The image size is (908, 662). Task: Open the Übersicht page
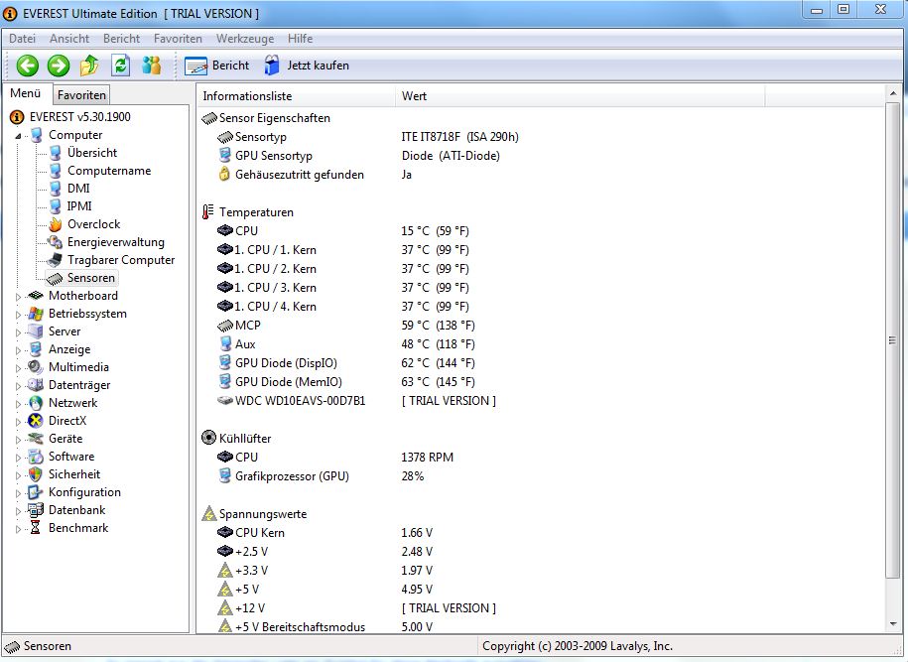click(92, 153)
